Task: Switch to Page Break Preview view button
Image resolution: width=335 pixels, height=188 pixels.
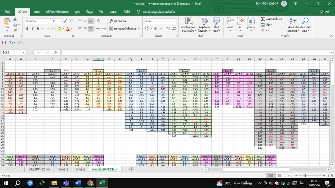Action: pos(290,175)
